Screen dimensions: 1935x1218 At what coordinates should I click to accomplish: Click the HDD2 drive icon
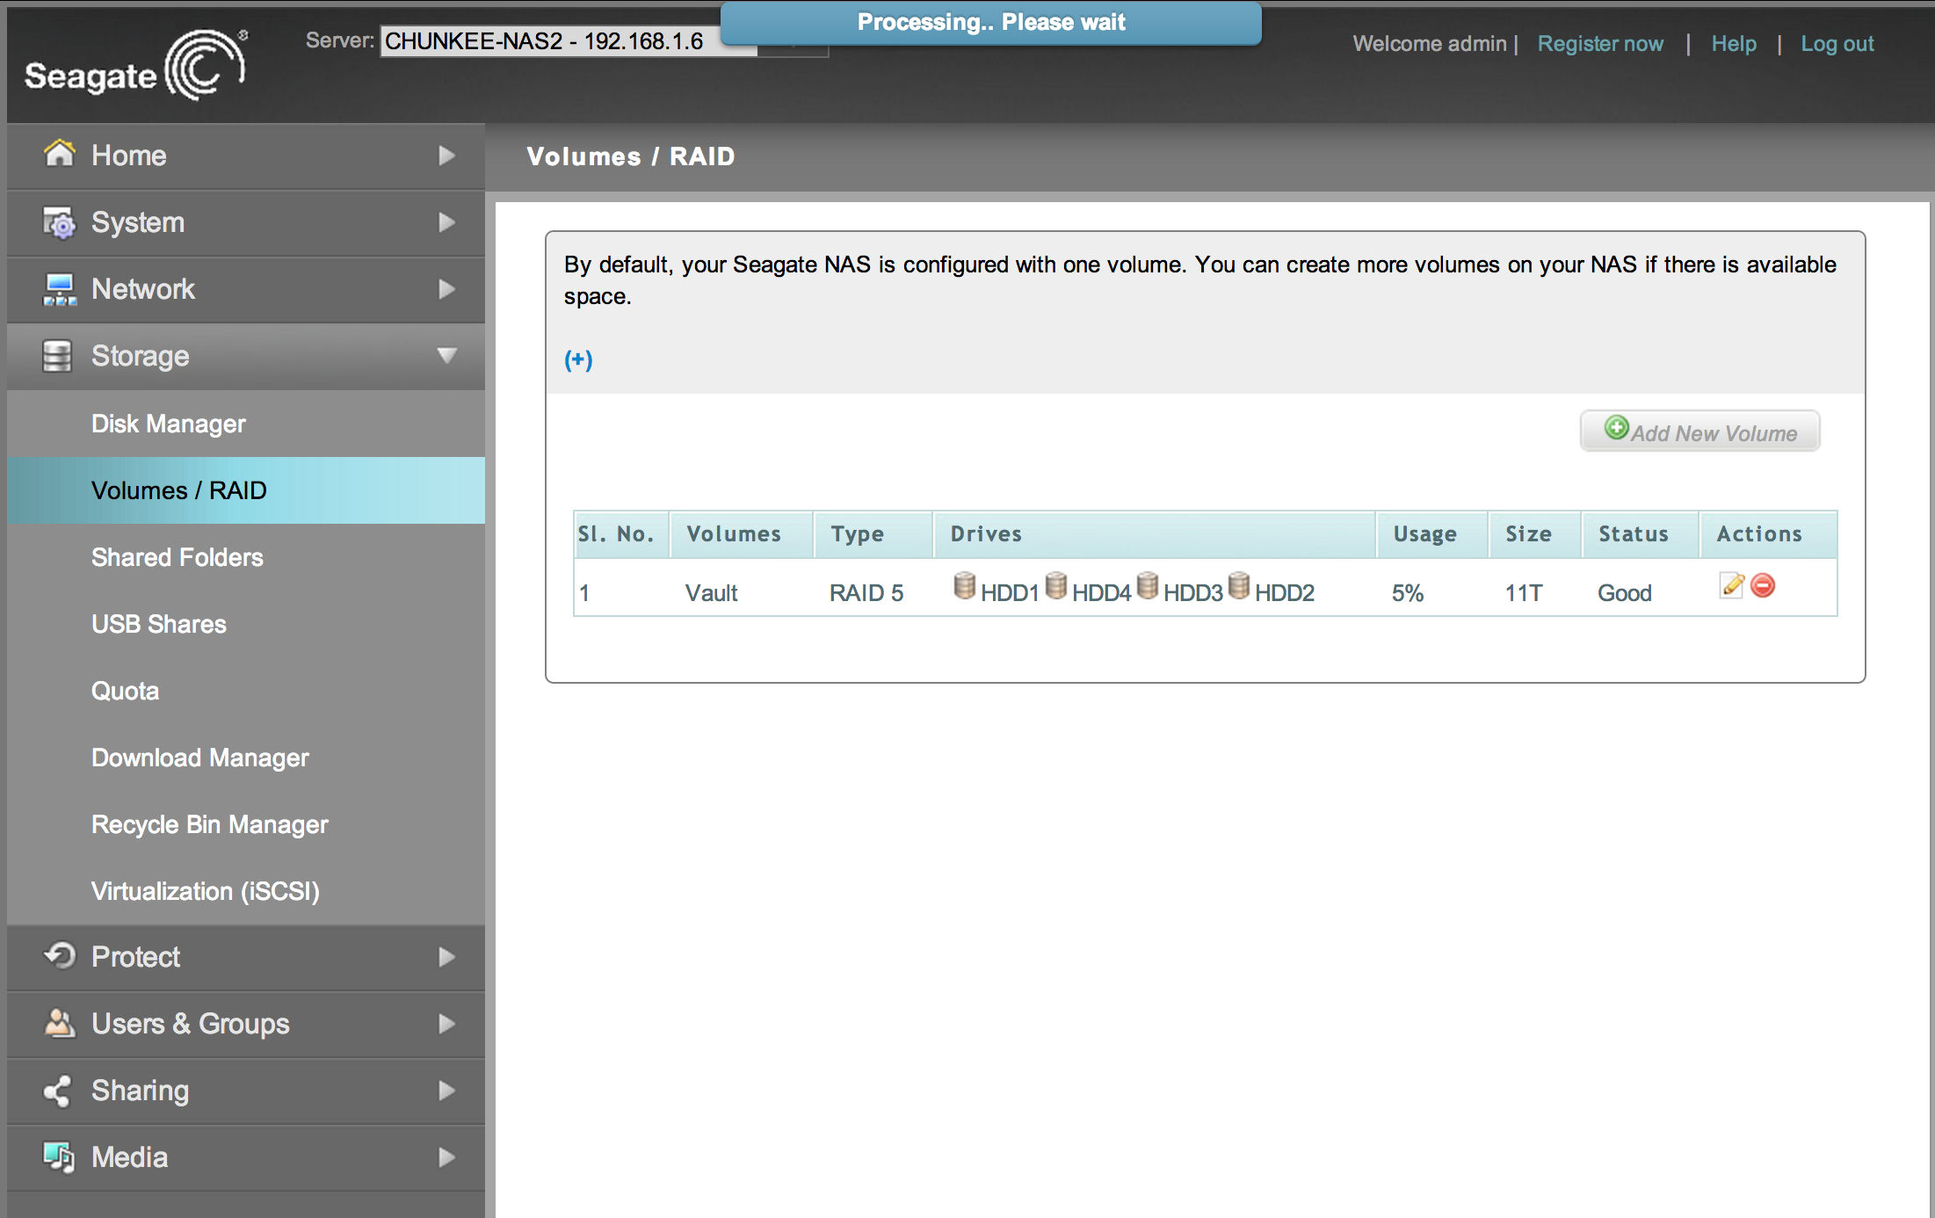pos(1239,585)
